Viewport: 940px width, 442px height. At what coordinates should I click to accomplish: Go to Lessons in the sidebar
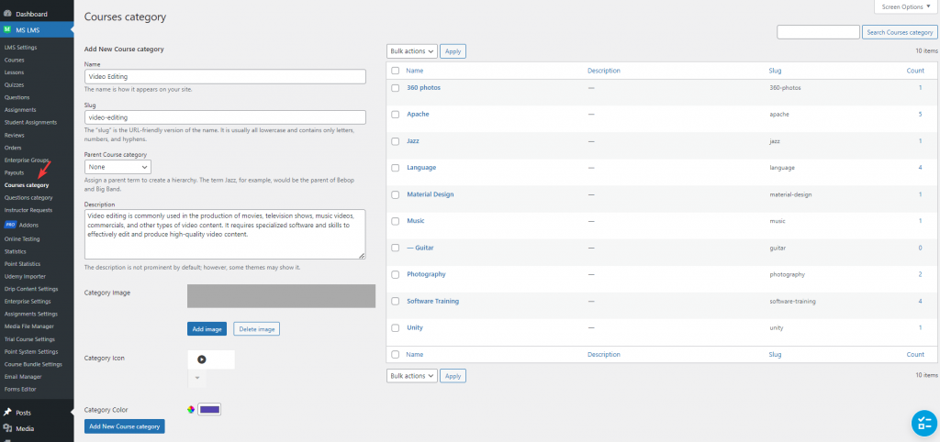tap(15, 72)
